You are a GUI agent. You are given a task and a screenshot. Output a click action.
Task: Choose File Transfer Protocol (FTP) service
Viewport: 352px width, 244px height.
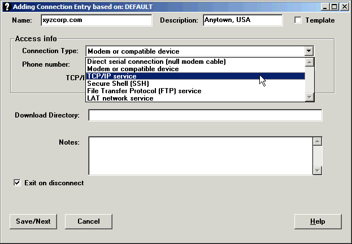pos(144,90)
